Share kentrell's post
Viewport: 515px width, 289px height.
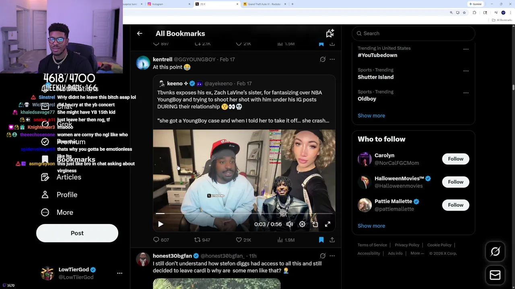332,240
